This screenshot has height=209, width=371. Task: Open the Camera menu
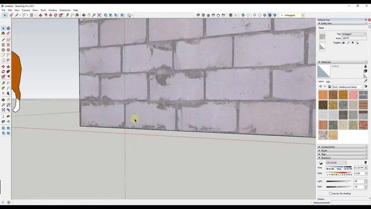[x=26, y=10]
